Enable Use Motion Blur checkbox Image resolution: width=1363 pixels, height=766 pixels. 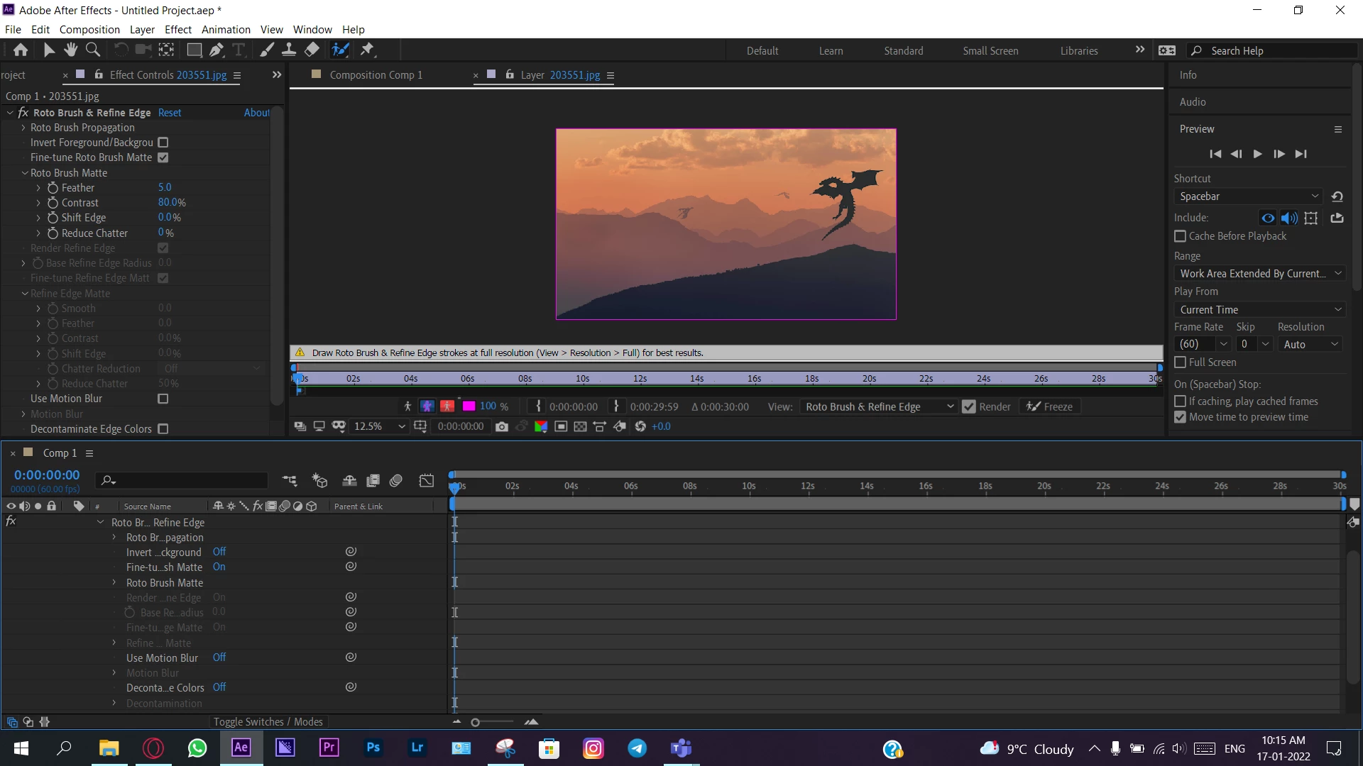pyautogui.click(x=163, y=399)
